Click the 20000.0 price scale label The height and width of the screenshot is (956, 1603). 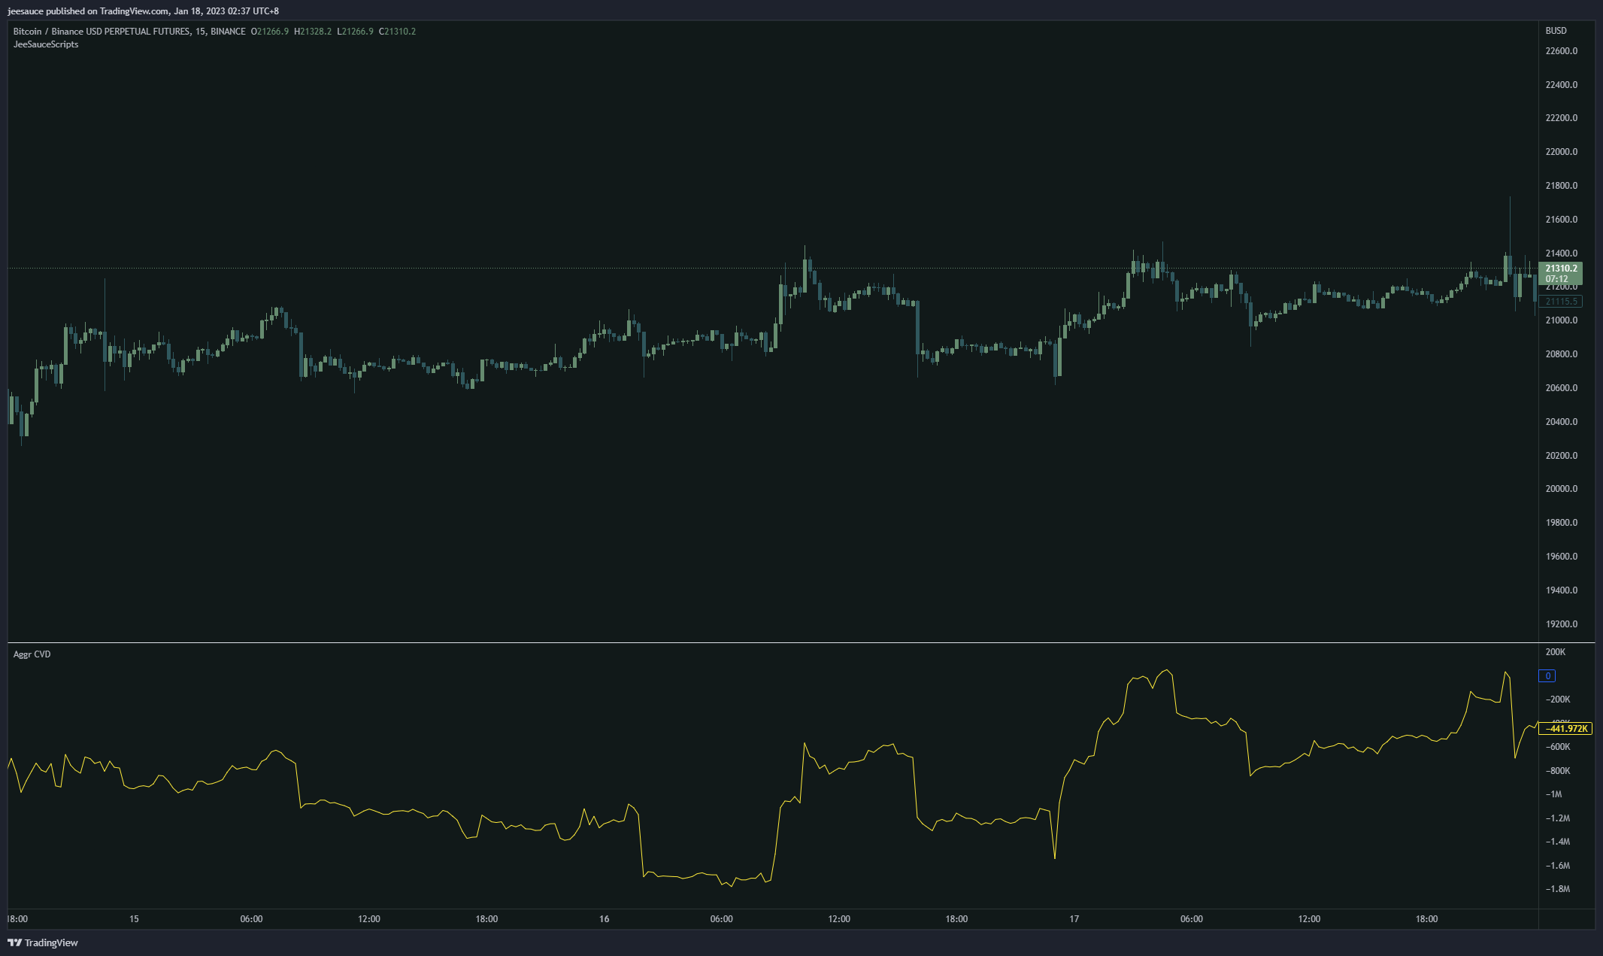1561,489
